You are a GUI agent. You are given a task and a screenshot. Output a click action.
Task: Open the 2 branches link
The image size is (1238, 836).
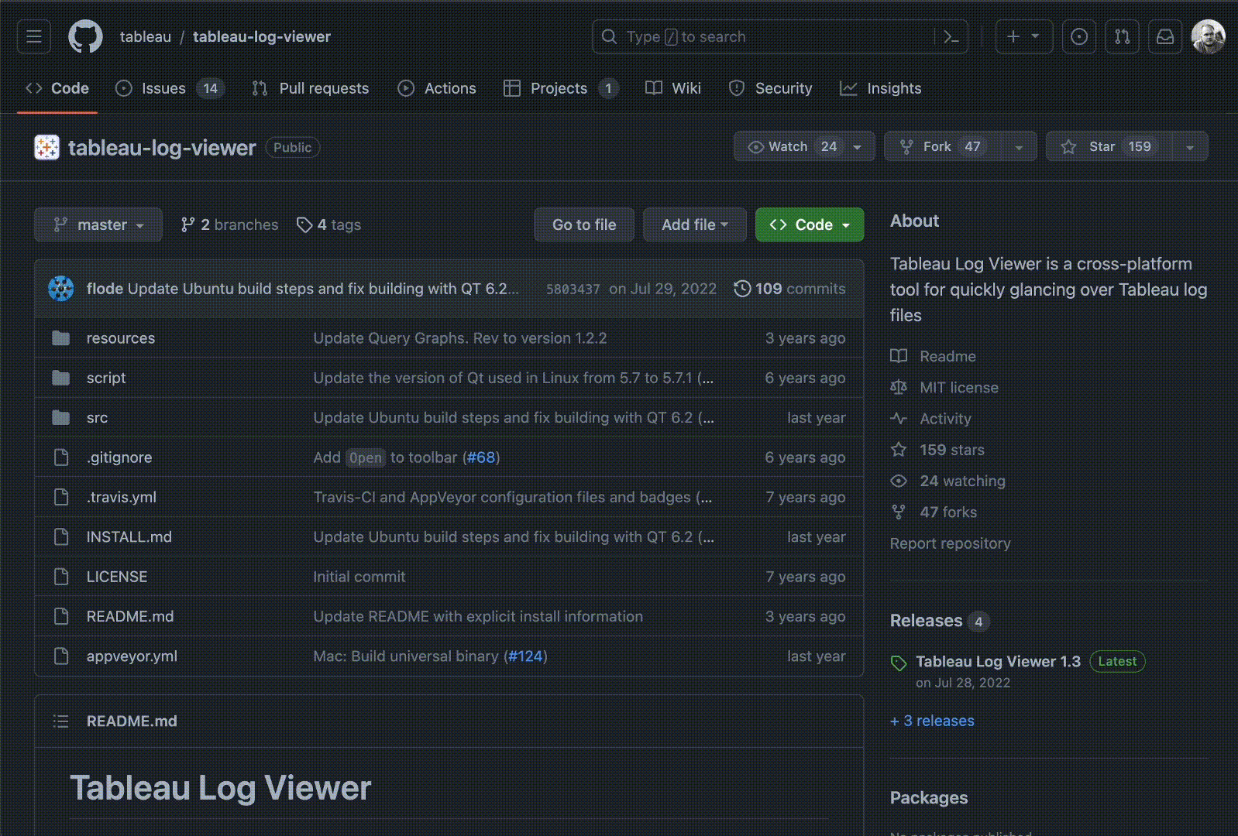tap(229, 224)
